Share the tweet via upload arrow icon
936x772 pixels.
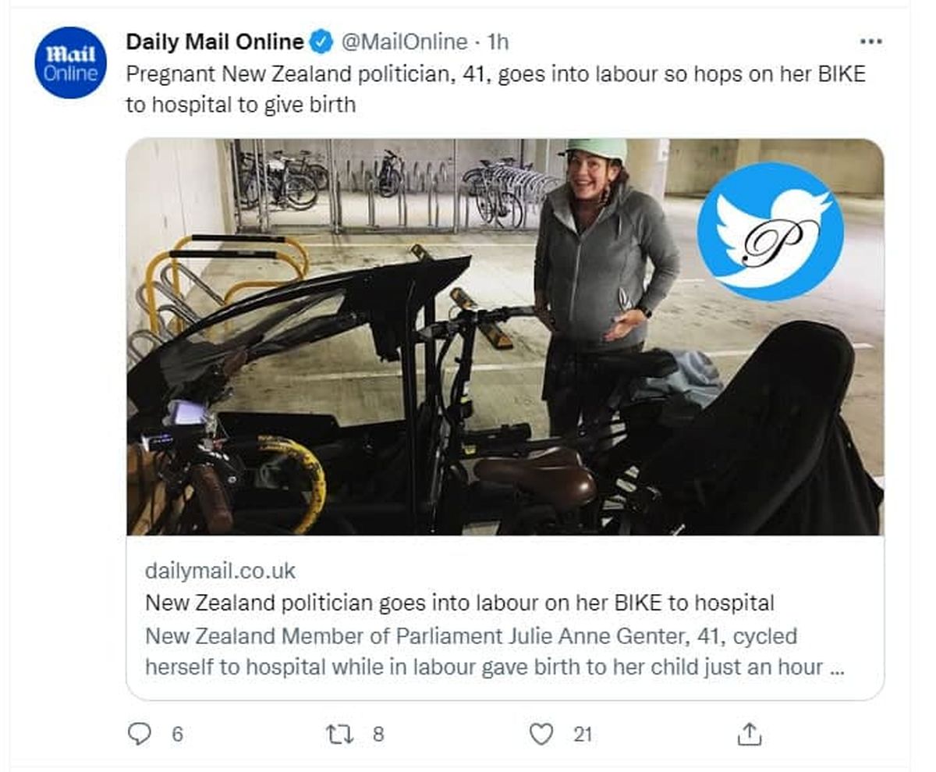click(x=749, y=734)
